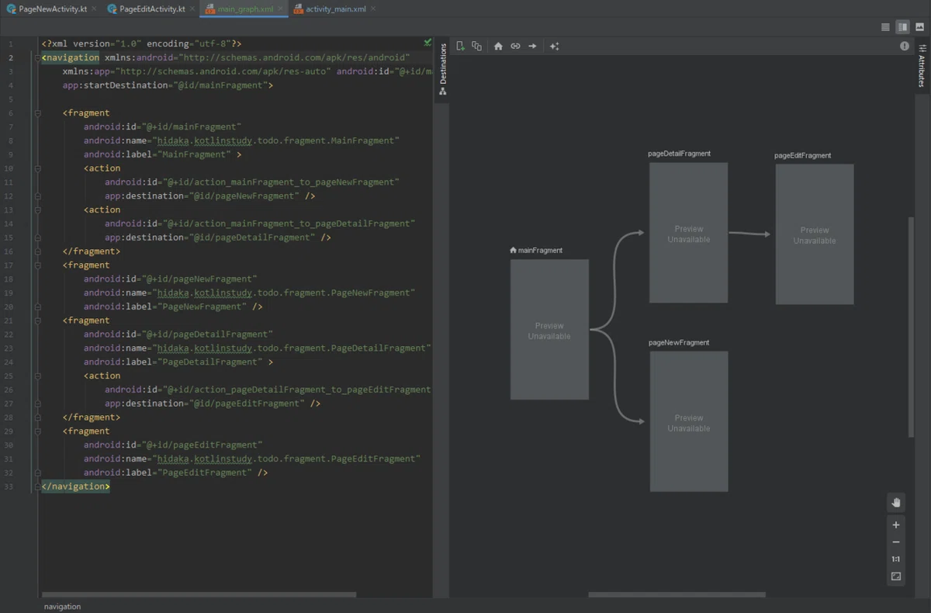Switch editor to Design only view
Image resolution: width=931 pixels, height=613 pixels.
coord(919,27)
